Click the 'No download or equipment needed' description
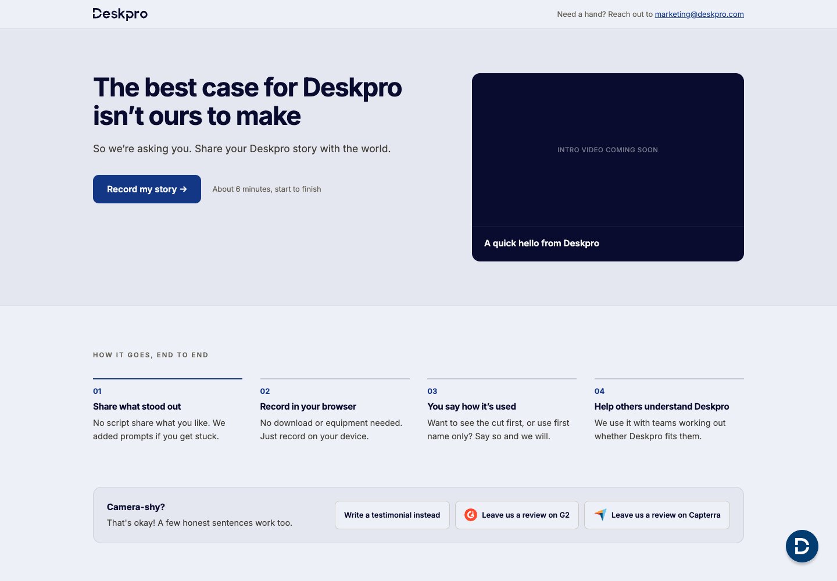This screenshot has width=837, height=581. (331, 429)
